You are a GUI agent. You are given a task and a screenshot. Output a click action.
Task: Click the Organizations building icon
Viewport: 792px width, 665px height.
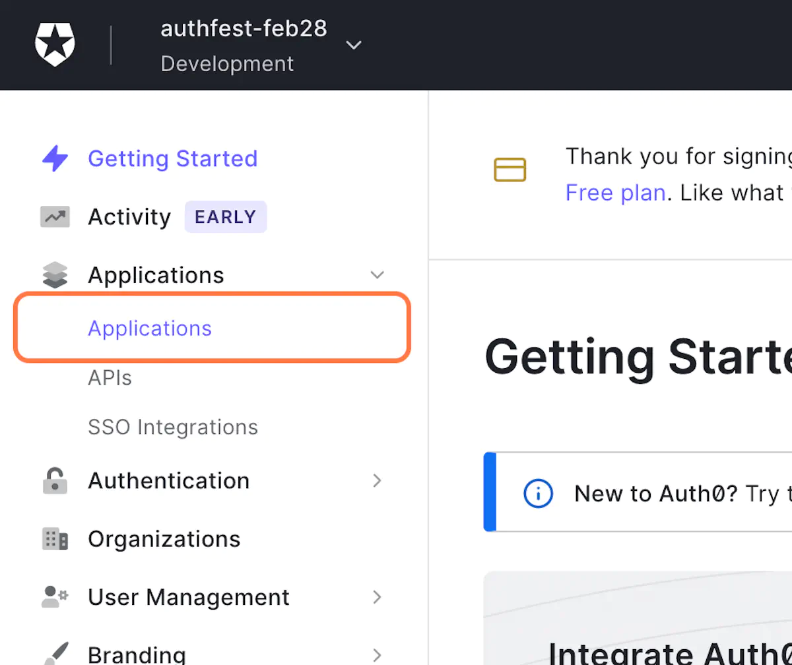[x=55, y=539]
